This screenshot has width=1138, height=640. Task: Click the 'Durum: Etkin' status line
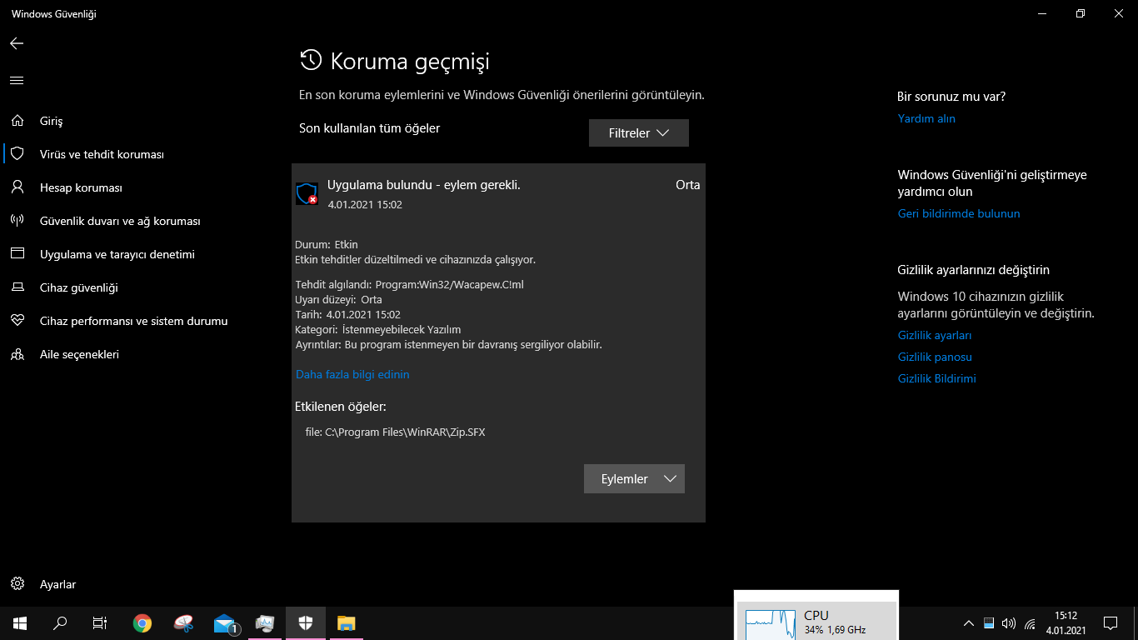(x=327, y=245)
